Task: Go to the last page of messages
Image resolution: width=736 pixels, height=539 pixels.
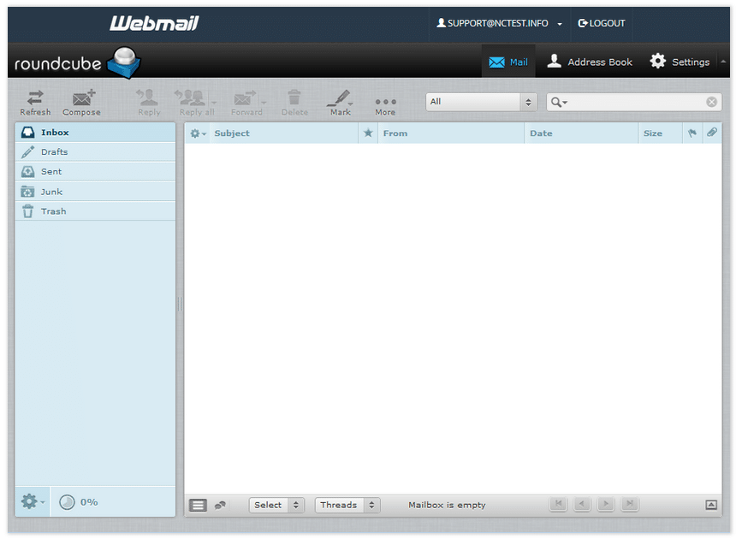Action: 630,504
